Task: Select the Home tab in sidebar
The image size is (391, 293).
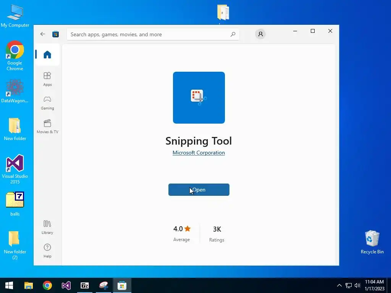Action: point(47,55)
